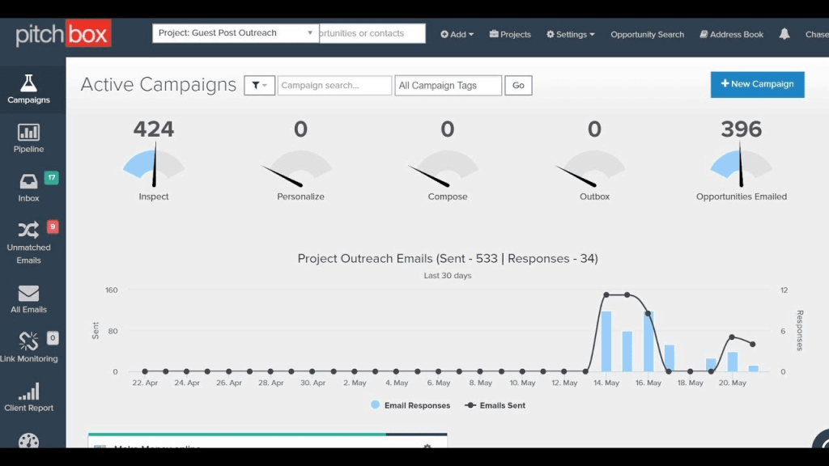Screen dimensions: 829x466
Task: Click the Pitchbox logo
Action: (x=63, y=34)
